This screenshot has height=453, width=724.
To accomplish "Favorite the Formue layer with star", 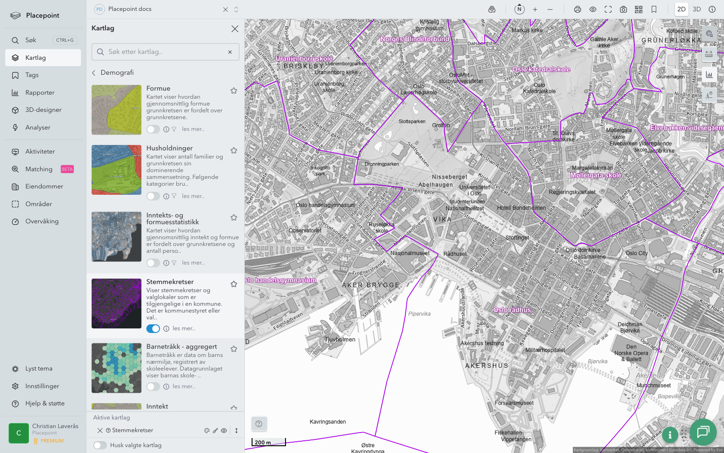I will pyautogui.click(x=234, y=91).
